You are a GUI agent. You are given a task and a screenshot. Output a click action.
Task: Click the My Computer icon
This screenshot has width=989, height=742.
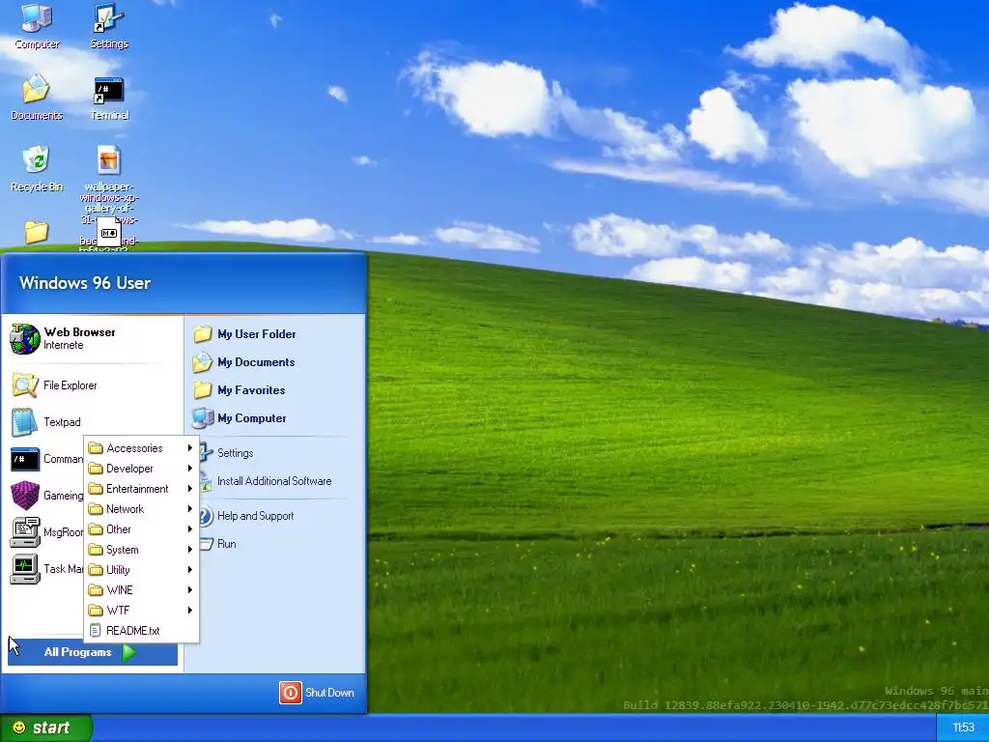tap(203, 417)
